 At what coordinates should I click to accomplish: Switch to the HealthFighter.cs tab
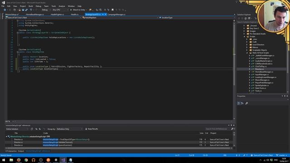(x=57, y=14)
